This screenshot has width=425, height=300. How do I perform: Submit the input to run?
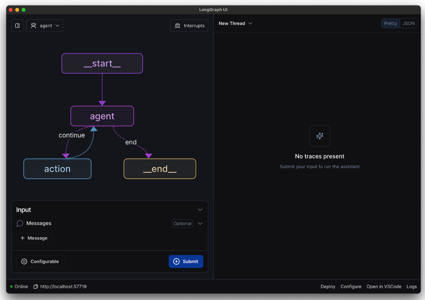[186, 261]
